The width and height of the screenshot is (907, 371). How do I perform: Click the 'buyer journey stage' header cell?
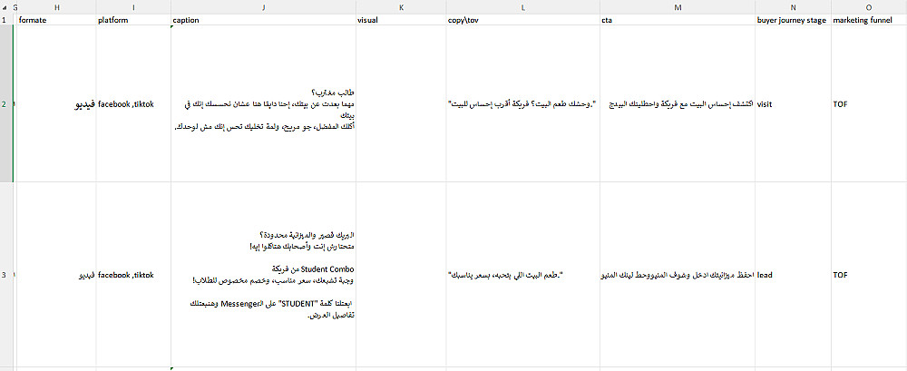click(793, 20)
